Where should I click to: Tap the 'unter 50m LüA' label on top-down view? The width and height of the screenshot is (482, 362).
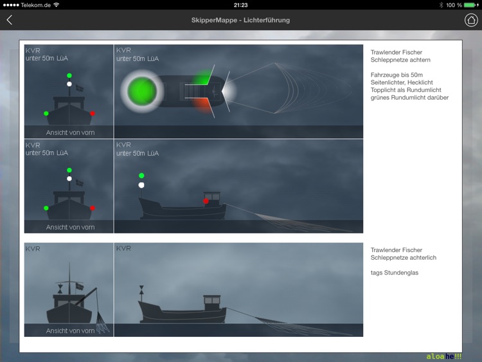(x=138, y=59)
